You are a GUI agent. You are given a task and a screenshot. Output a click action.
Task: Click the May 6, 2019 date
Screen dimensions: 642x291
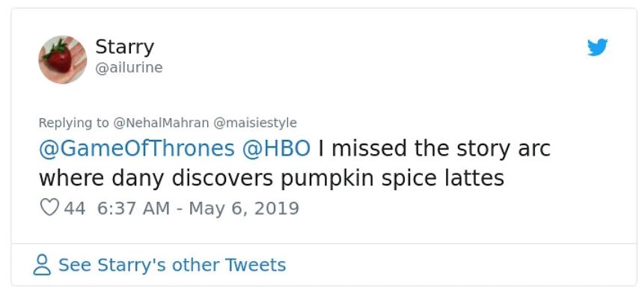[244, 208]
